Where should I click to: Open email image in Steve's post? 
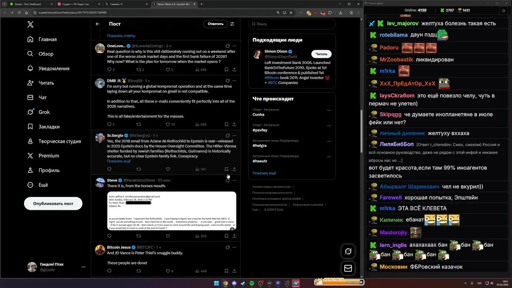click(172, 211)
